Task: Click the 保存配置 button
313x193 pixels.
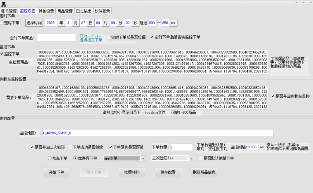Action: 168,172
